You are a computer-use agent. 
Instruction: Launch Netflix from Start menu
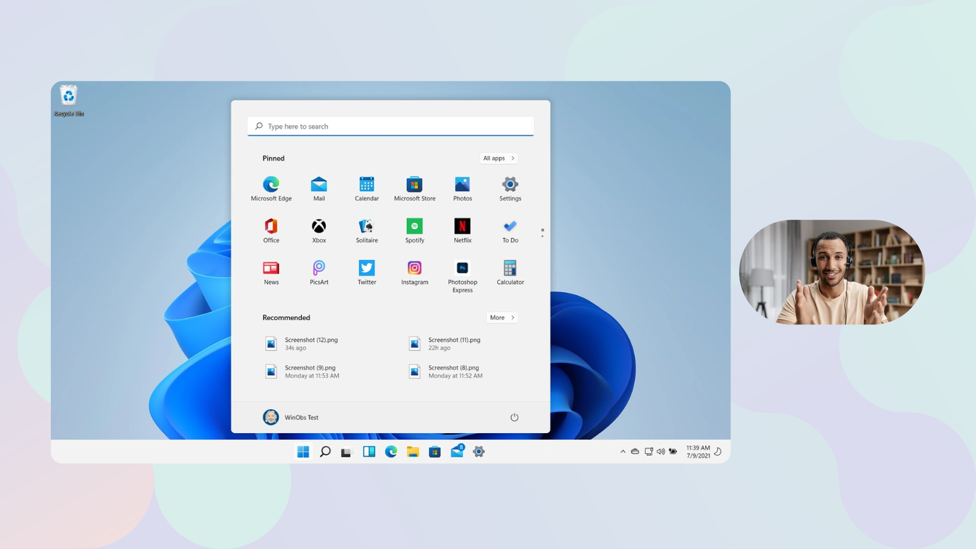(462, 231)
